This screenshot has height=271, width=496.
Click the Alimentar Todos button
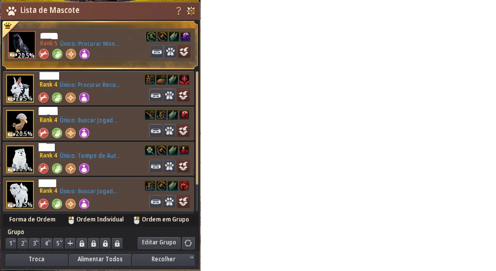click(100, 259)
